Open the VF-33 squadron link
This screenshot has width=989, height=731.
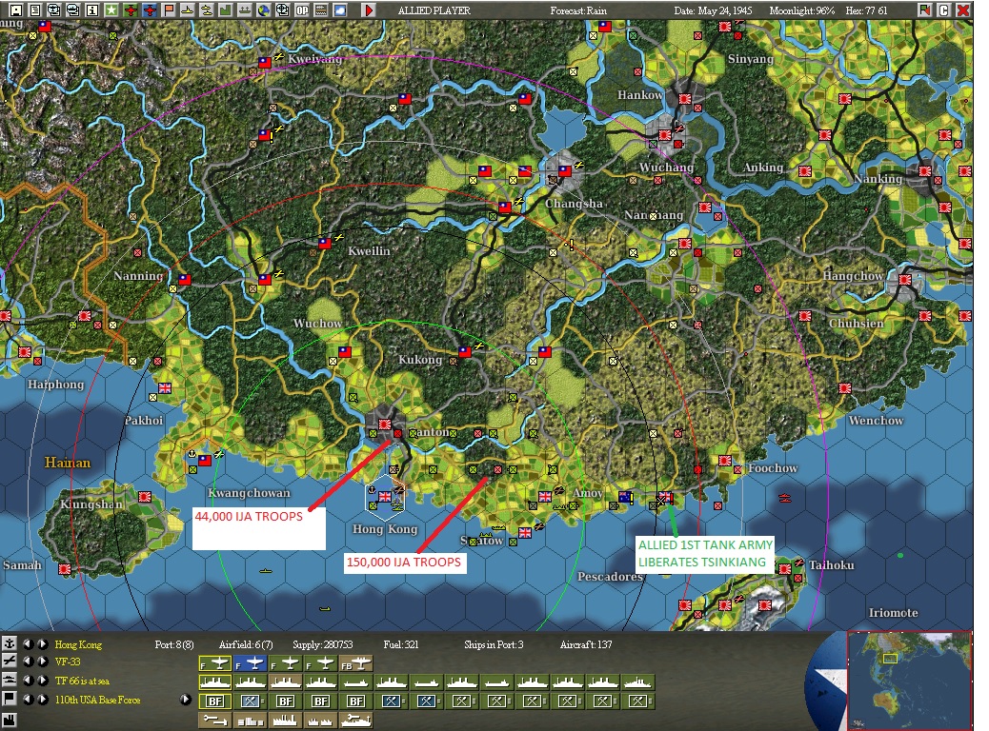pyautogui.click(x=68, y=662)
